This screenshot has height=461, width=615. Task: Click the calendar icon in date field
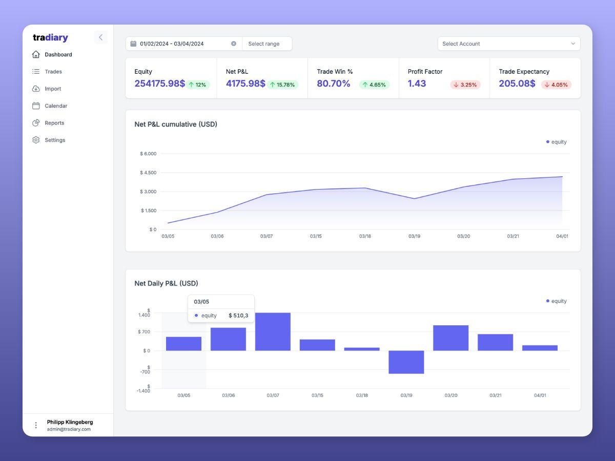point(133,44)
